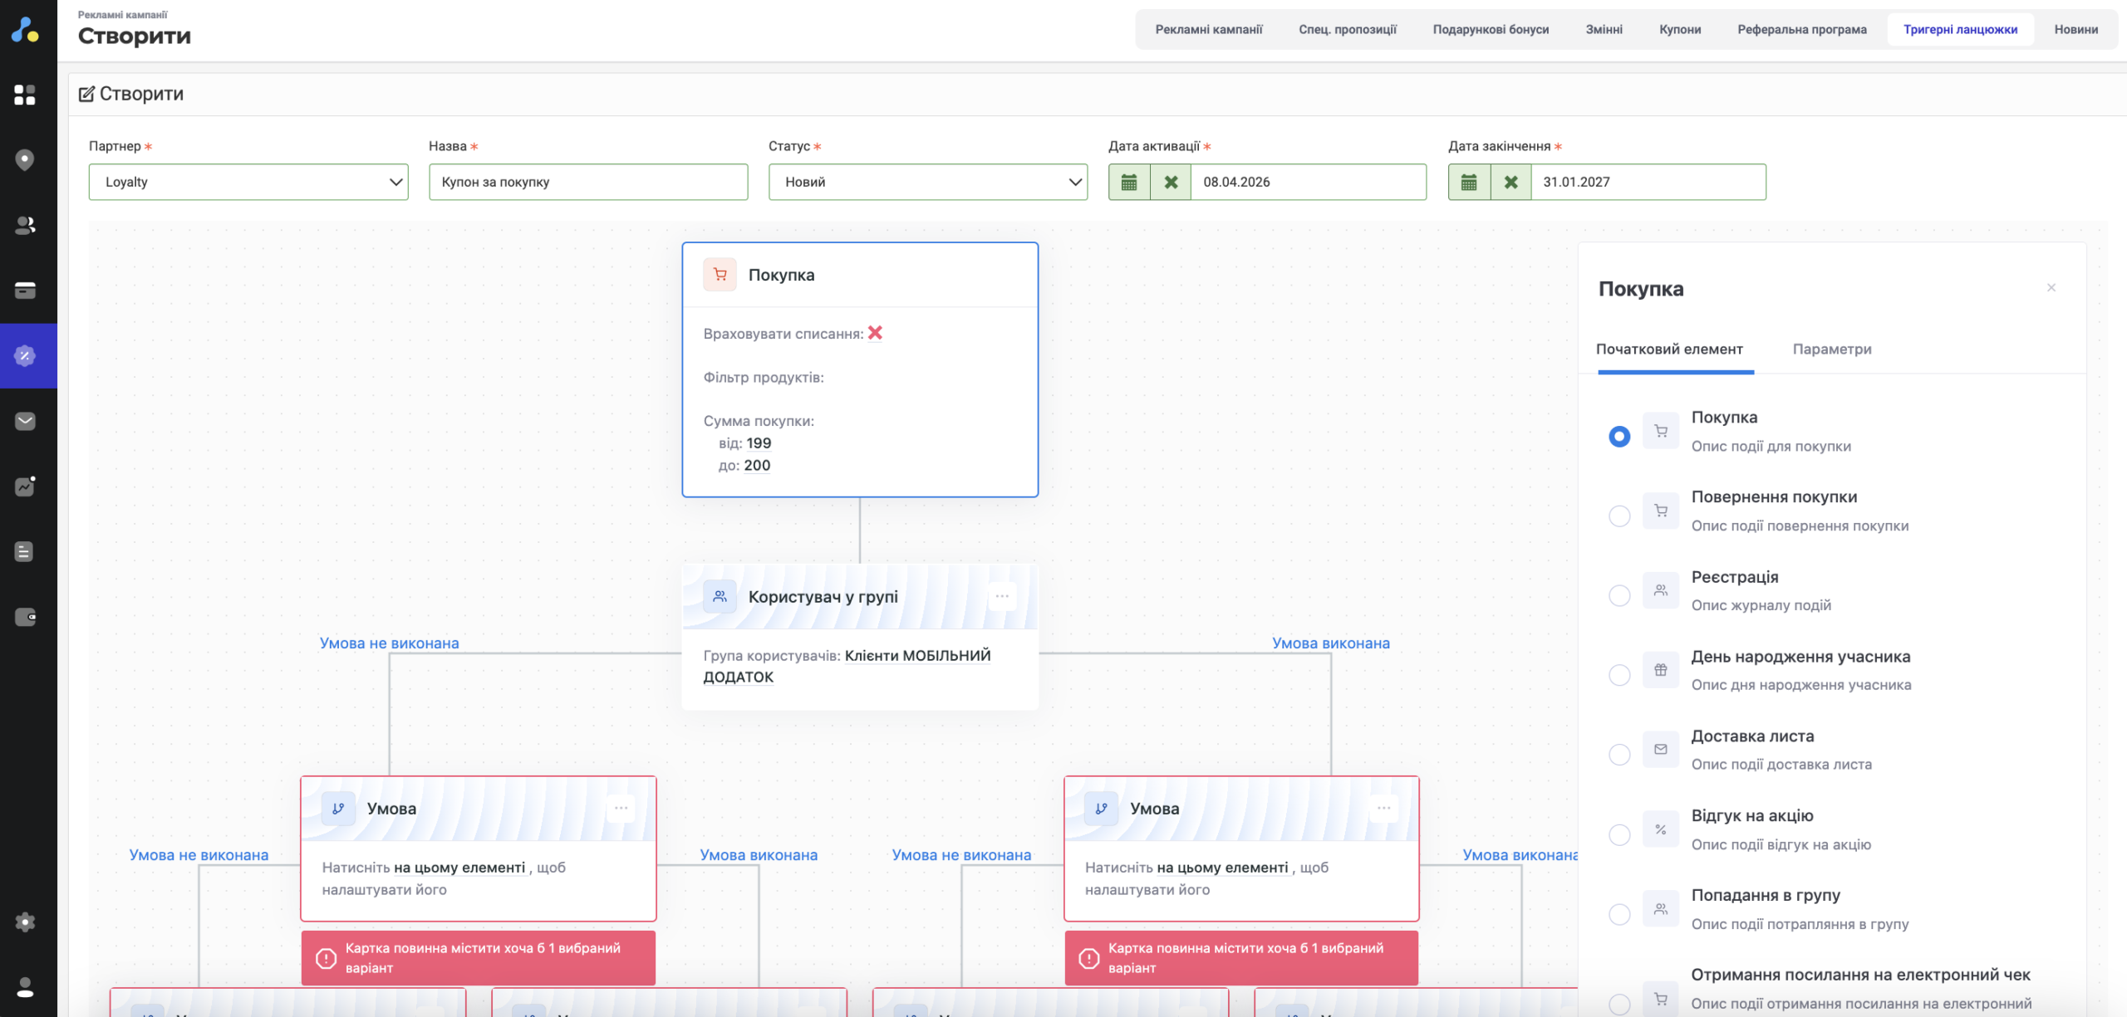The height and width of the screenshot is (1017, 2127).
Task: Open the Купони tab in top navigation
Action: click(1679, 30)
